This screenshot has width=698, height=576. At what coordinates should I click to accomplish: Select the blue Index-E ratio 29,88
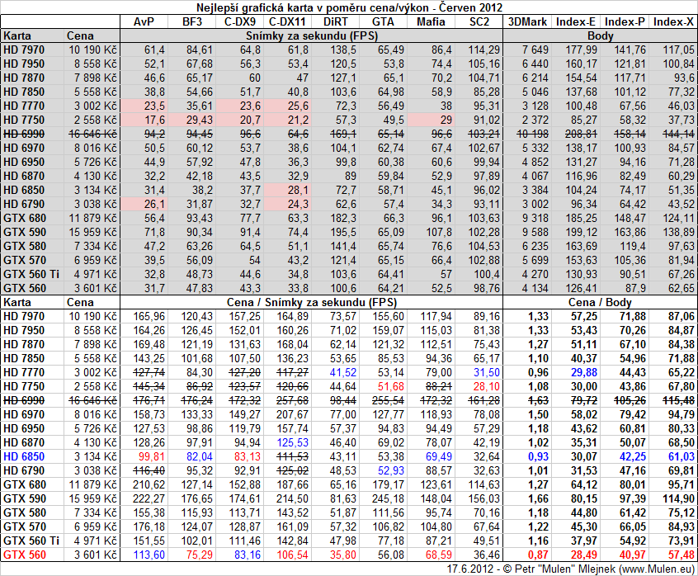coord(584,372)
